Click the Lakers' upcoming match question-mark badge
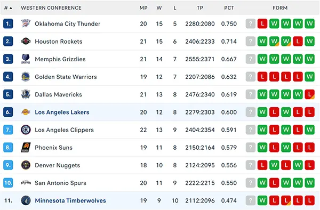This screenshot has height=210, width=320. (x=251, y=112)
